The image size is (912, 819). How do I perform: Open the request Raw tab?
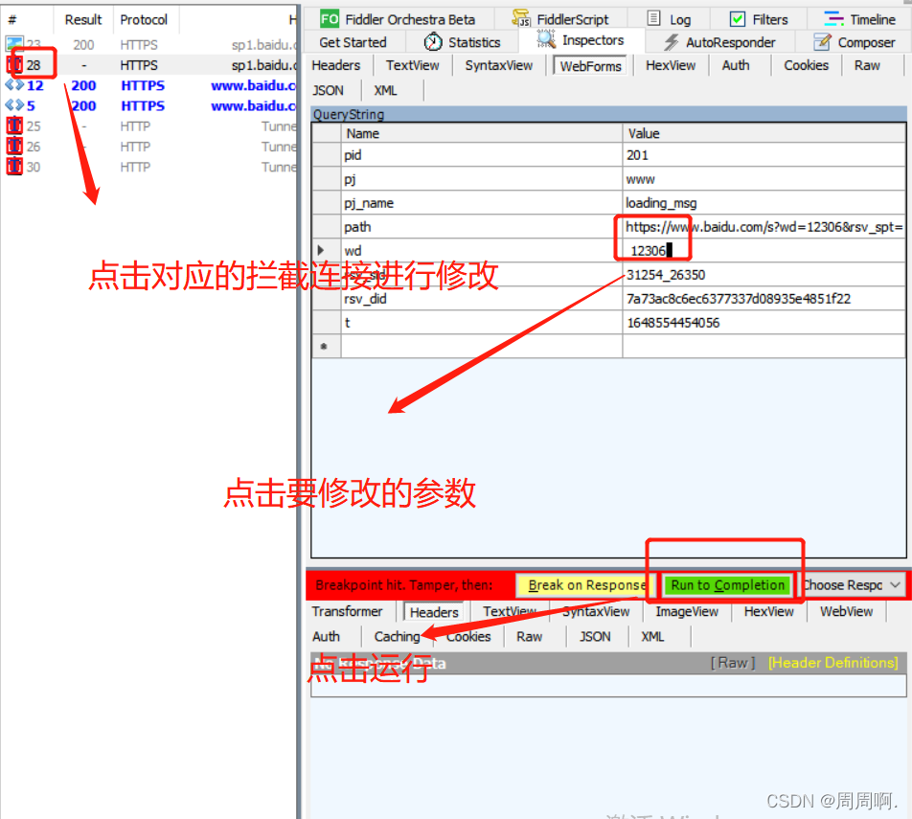[x=867, y=65]
